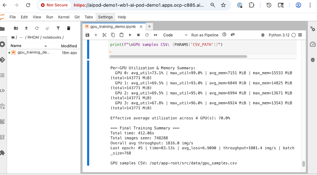317x175 pixels.
Task: Close the gpu_training_demo.ipynb tab
Action: pyautogui.click(x=141, y=27)
